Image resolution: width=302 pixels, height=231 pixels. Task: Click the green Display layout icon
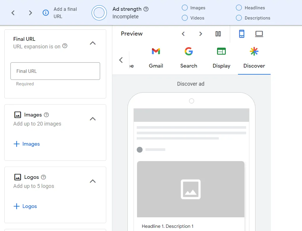[x=221, y=51]
